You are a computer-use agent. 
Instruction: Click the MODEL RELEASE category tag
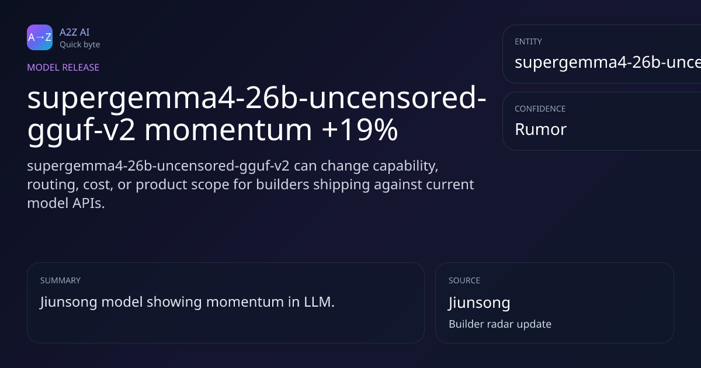pyautogui.click(x=63, y=67)
